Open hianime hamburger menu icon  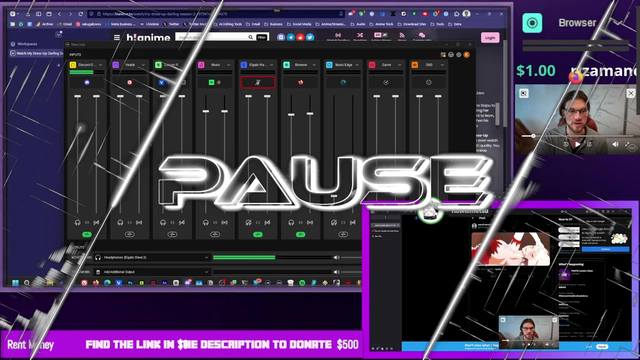[x=116, y=37]
